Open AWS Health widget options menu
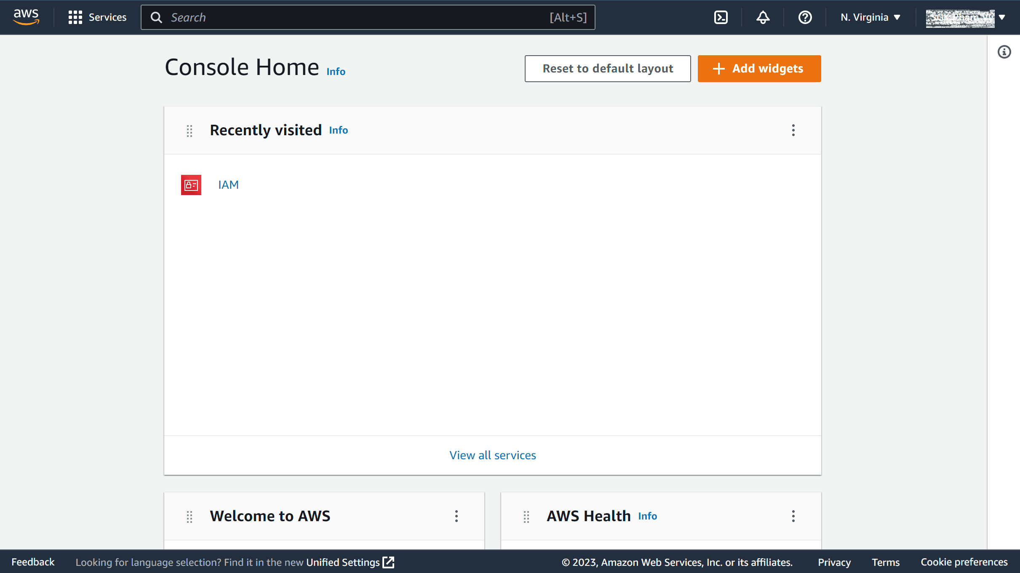Image resolution: width=1020 pixels, height=573 pixels. [793, 516]
